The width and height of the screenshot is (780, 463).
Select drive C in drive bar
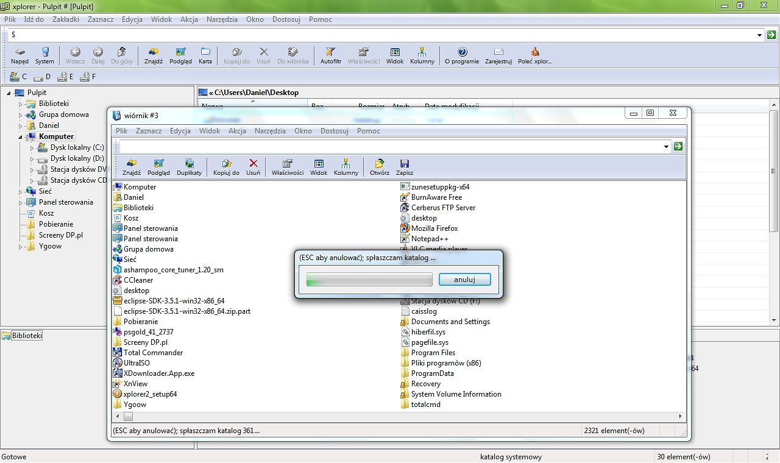[x=18, y=77]
